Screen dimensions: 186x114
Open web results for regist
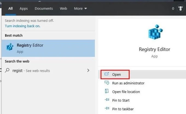tap(48, 70)
